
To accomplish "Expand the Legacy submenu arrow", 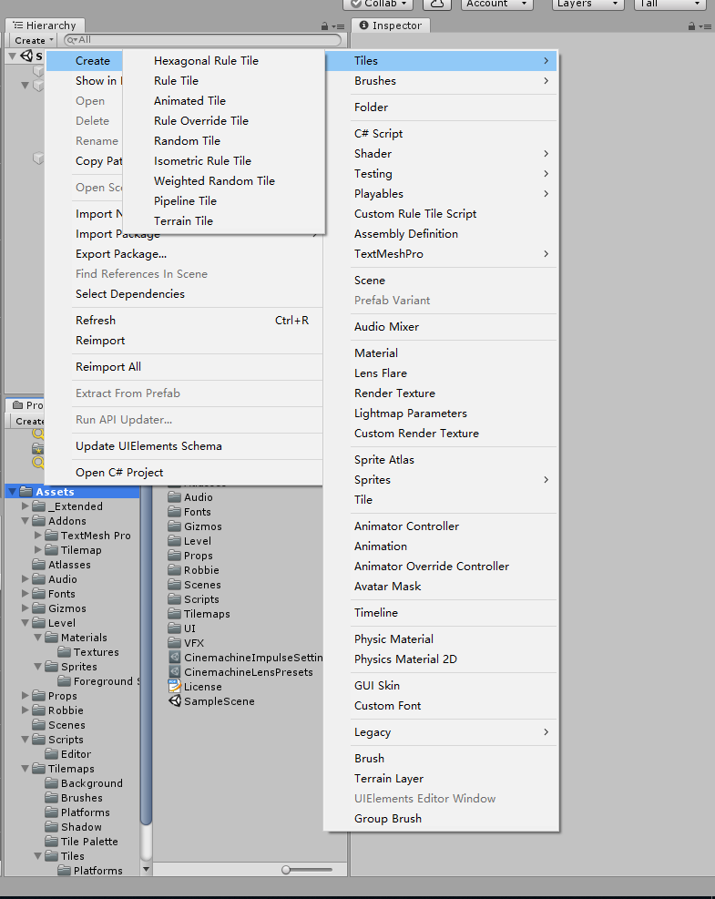I will (546, 732).
